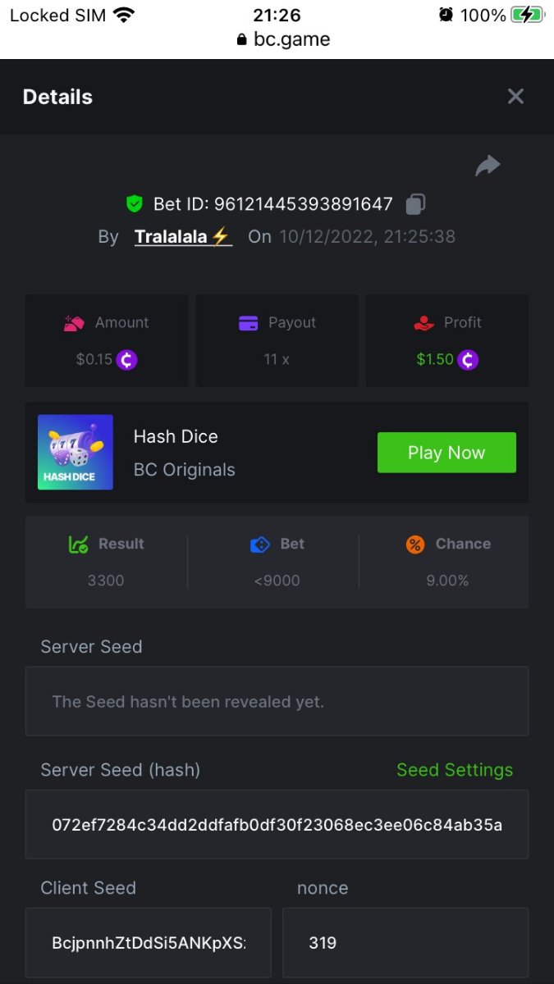554x984 pixels.
Task: Open Tralalala user profile link
Action: (183, 237)
